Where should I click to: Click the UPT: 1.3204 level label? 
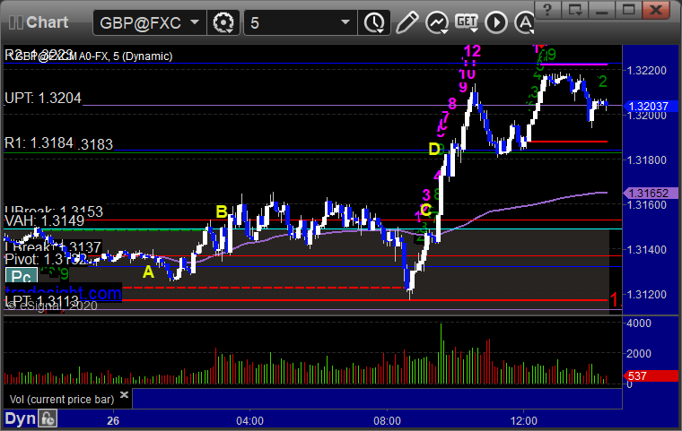(43, 99)
